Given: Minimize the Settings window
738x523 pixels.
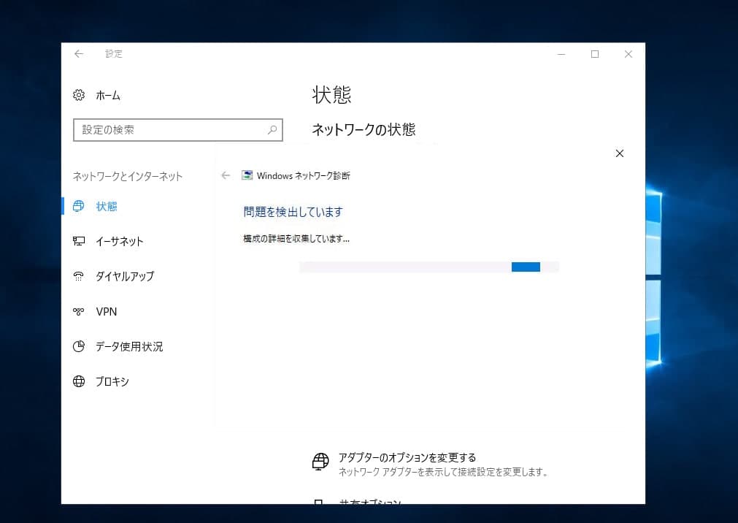Looking at the screenshot, I should (561, 54).
